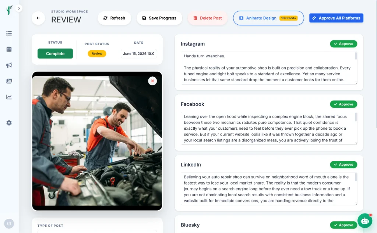Open the analytics chart sidebar icon
Screen dimensions: 377x233
tap(9, 97)
